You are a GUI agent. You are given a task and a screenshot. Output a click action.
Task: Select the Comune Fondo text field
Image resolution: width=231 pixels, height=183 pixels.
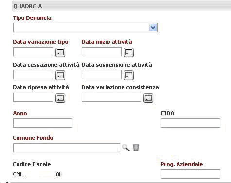pos(67,148)
